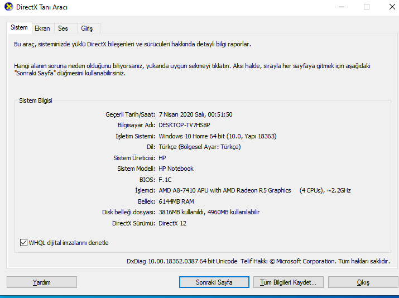Click the Geçerli Tarih/Saat label

coord(130,114)
